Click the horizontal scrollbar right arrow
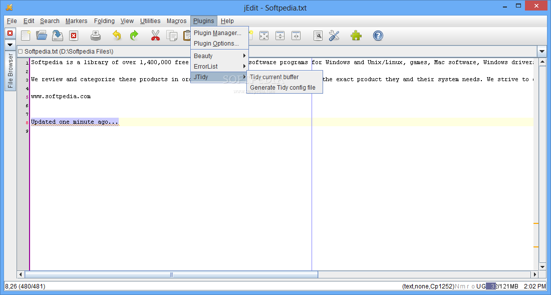The width and height of the screenshot is (551, 295). [535, 274]
